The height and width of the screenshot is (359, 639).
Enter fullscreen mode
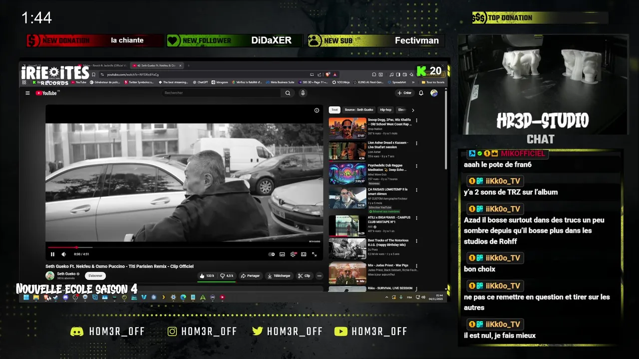314,254
